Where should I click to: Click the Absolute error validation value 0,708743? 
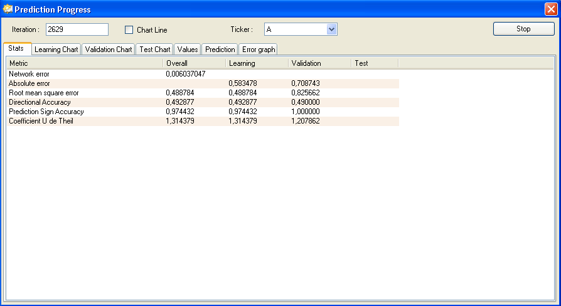tap(306, 83)
